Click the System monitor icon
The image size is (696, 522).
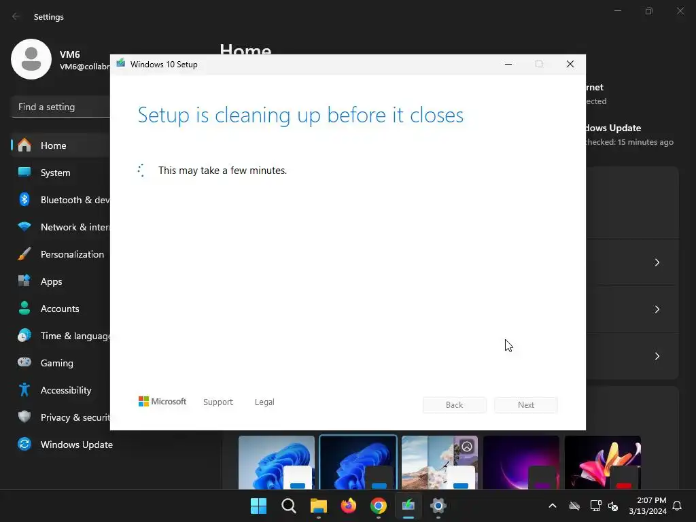24,172
